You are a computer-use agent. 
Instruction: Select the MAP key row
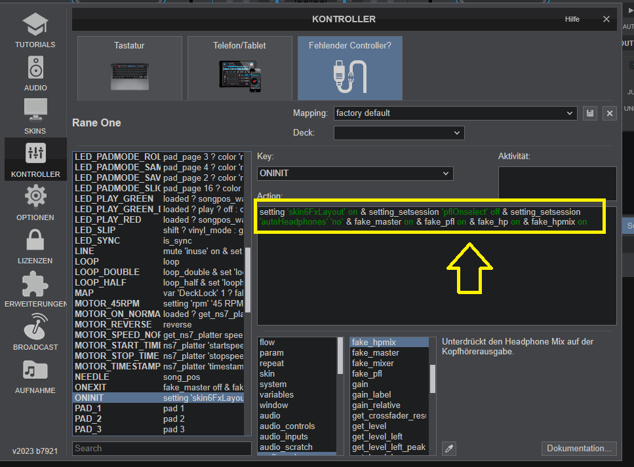click(x=159, y=293)
